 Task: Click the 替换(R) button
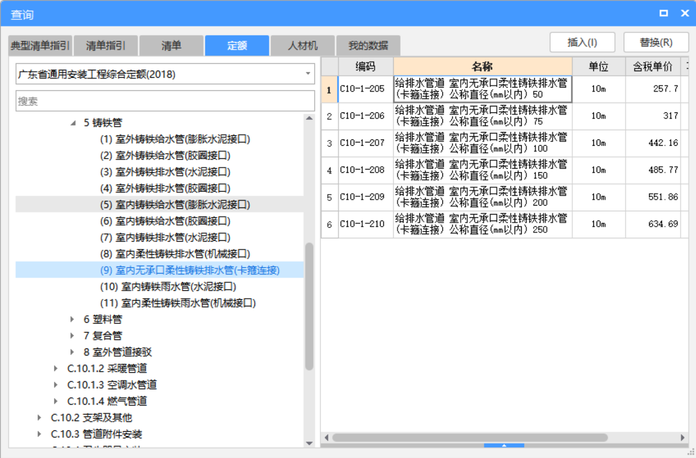click(656, 43)
